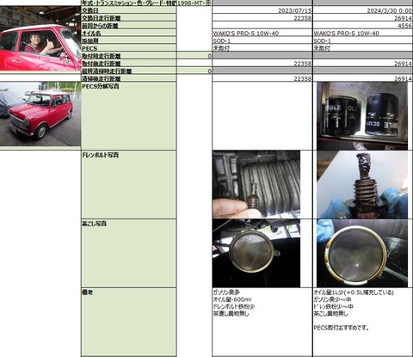Click the ガソリン臭少〜中 note line
This screenshot has height=357, width=413.
332,299
